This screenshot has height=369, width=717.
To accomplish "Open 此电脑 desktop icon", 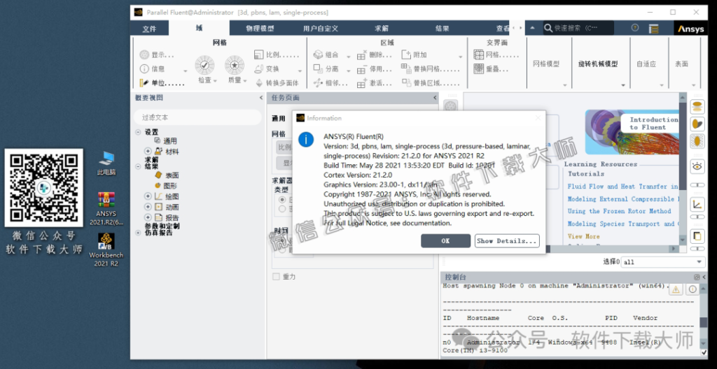I will 106,163.
